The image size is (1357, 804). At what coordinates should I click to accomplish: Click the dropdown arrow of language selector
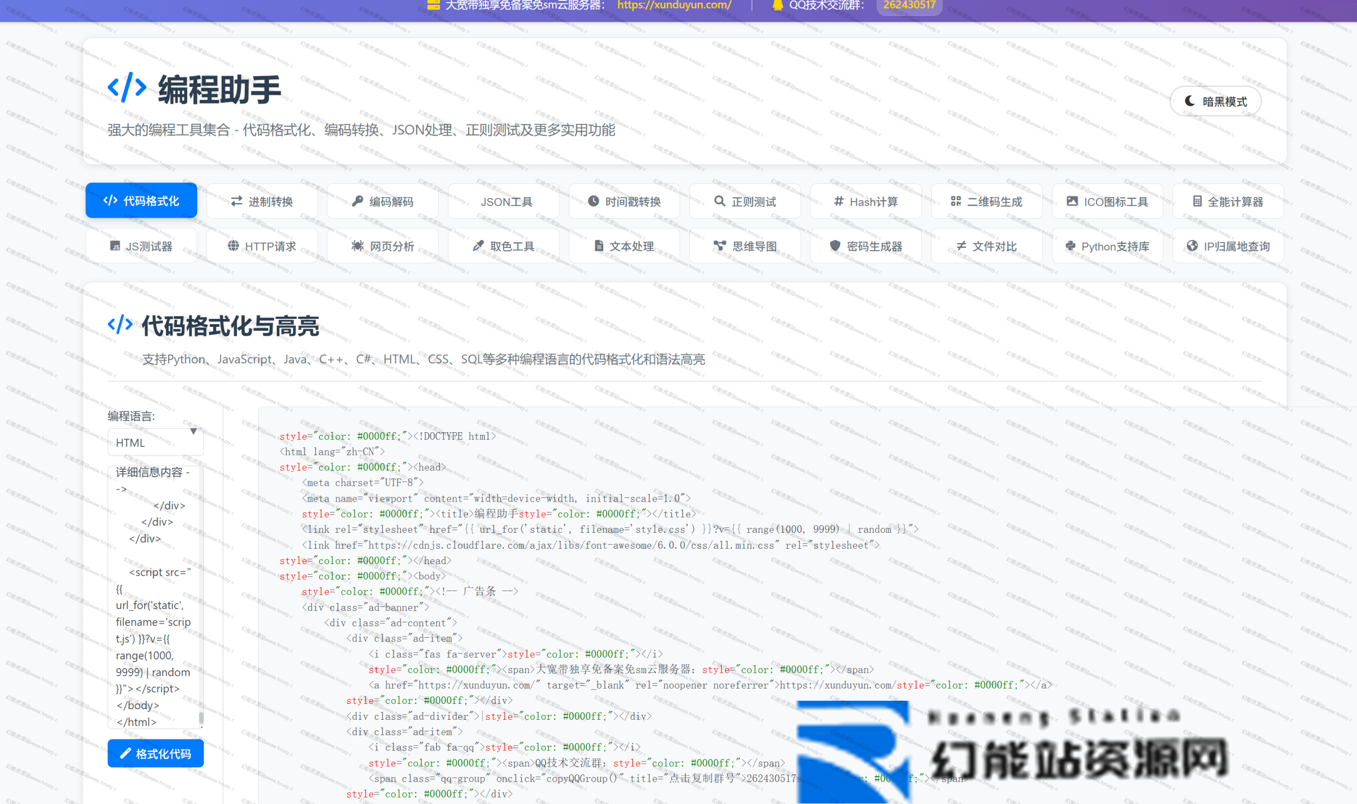(193, 432)
